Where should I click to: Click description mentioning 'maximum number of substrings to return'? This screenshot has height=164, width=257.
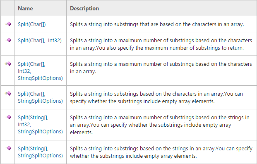[161, 44]
